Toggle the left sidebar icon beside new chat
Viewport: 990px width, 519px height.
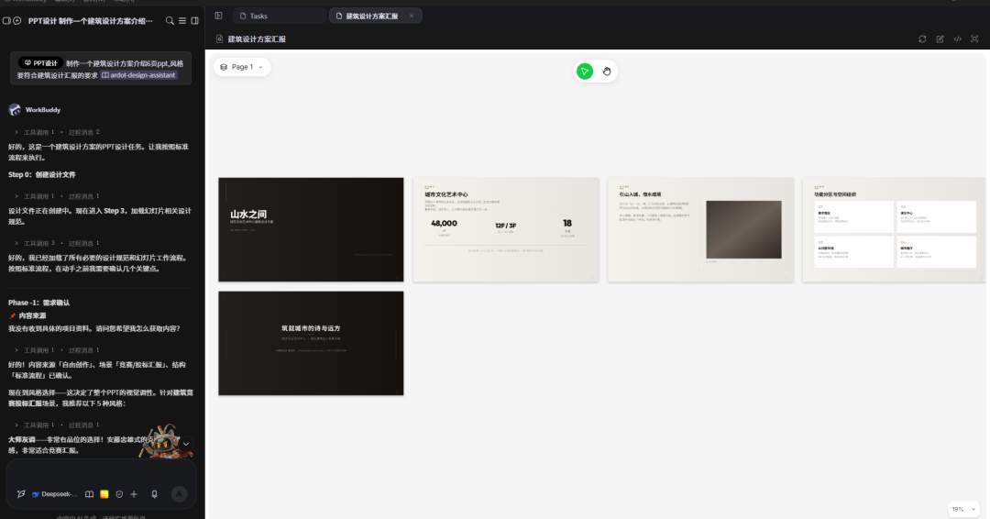[6, 21]
